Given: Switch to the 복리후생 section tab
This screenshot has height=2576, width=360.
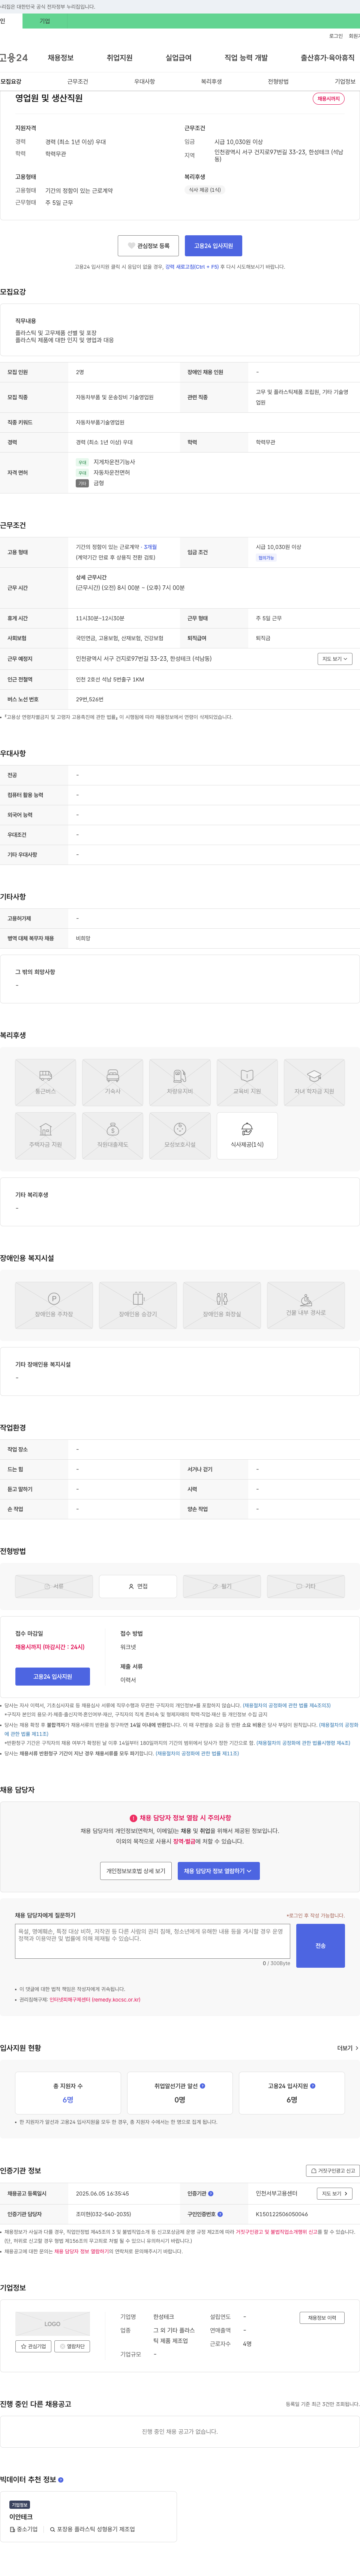Looking at the screenshot, I should tap(211, 82).
